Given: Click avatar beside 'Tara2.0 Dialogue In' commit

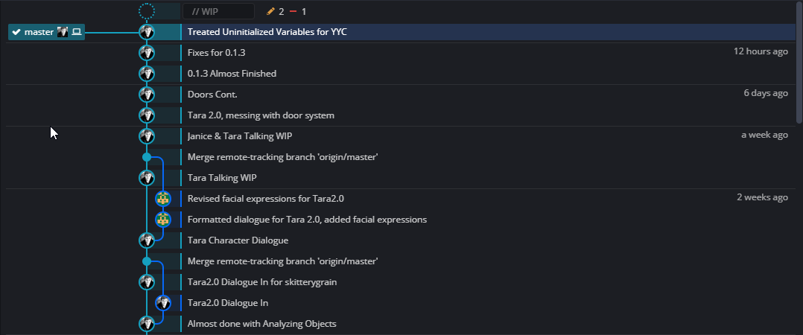Looking at the screenshot, I should (x=163, y=303).
